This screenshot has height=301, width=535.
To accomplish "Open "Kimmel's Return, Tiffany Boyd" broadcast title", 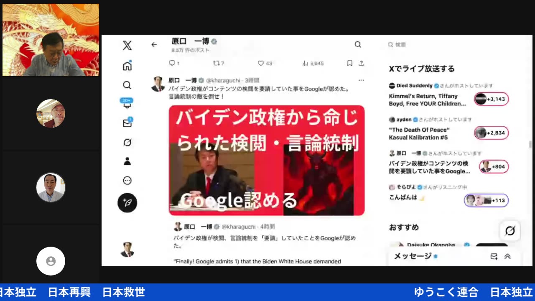I will click(x=427, y=99).
